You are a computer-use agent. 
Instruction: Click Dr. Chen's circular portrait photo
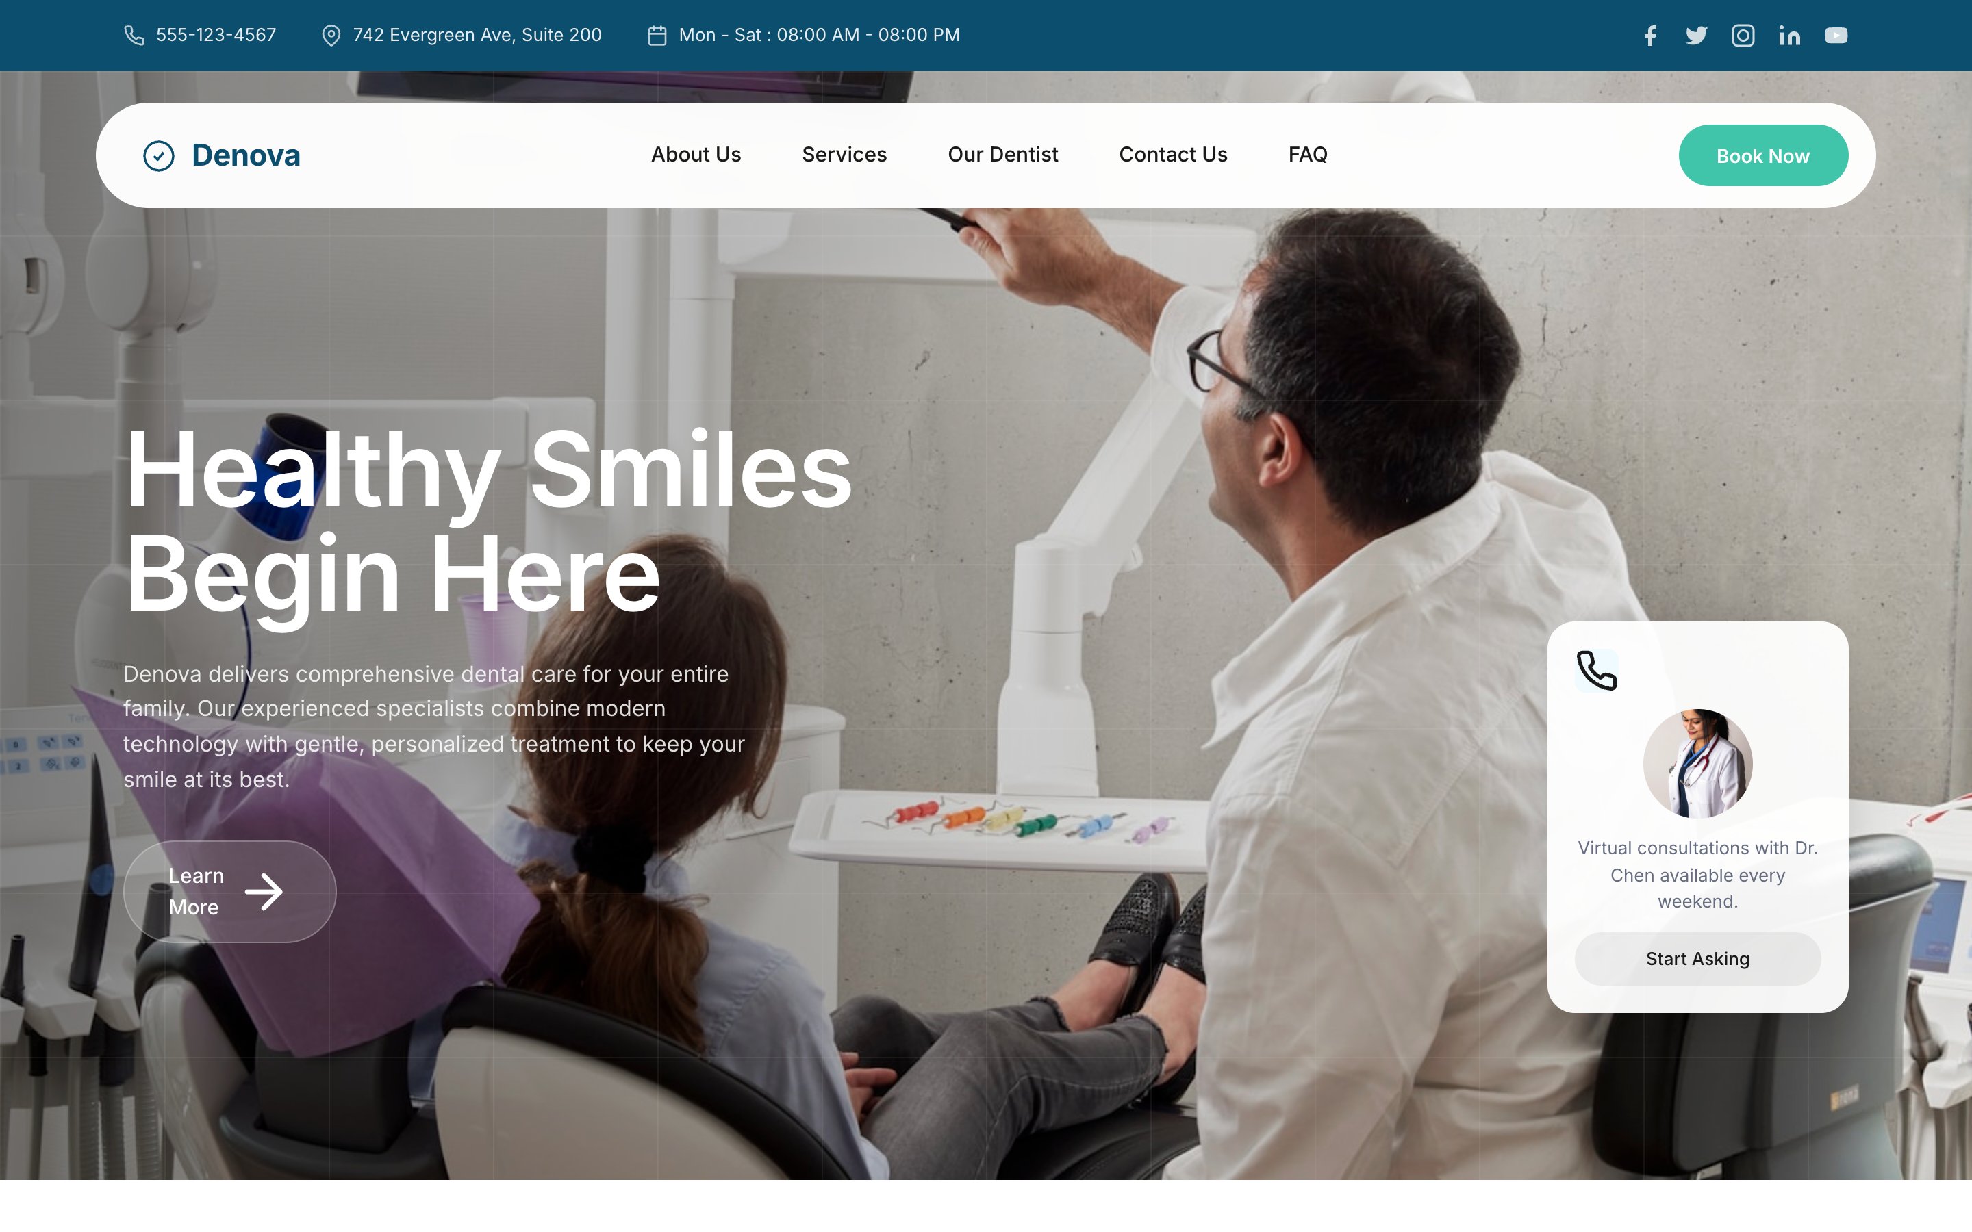click(1697, 763)
